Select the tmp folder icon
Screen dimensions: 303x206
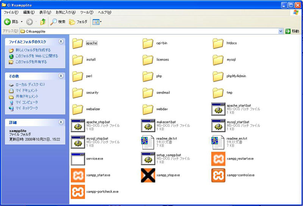(x=218, y=93)
